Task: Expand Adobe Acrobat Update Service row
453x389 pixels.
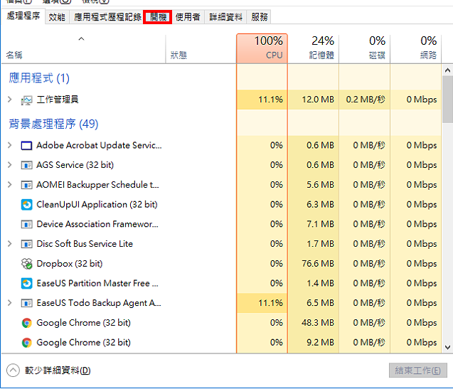Action: (9, 145)
